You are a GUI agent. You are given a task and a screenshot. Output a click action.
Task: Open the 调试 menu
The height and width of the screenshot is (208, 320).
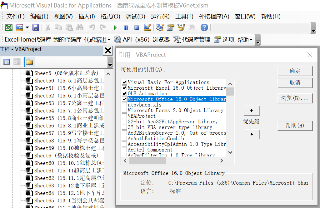[x=136, y=17]
